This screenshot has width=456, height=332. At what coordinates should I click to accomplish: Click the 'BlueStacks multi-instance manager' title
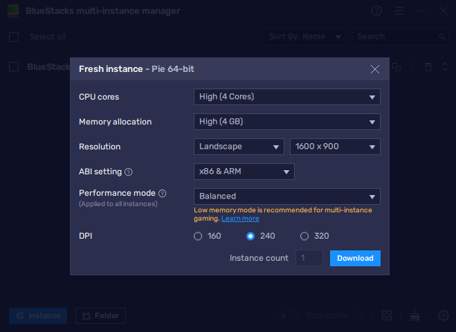103,11
